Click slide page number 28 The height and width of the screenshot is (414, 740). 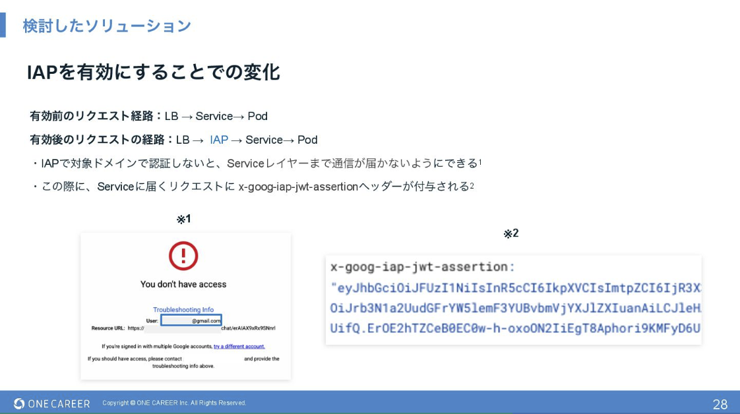720,404
